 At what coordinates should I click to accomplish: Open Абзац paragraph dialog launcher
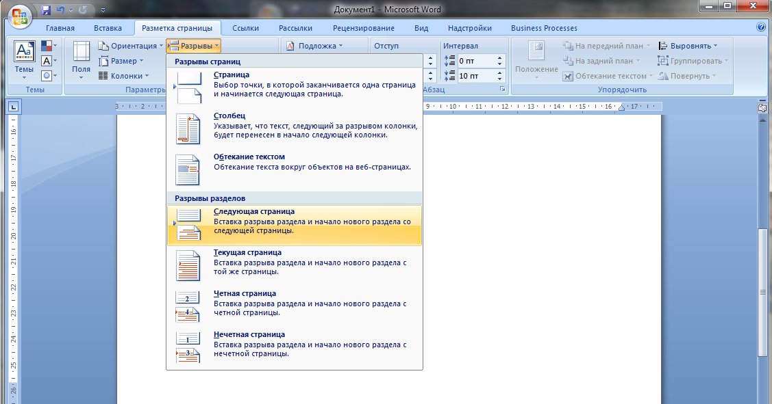(x=502, y=90)
